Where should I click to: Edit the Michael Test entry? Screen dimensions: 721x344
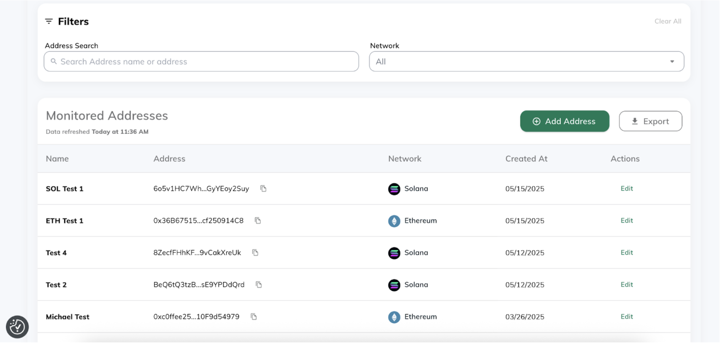[x=627, y=317]
